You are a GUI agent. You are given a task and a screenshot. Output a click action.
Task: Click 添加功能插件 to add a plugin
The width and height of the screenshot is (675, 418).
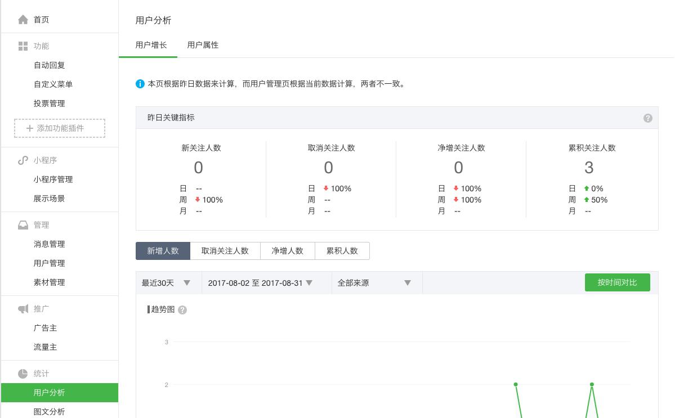59,128
